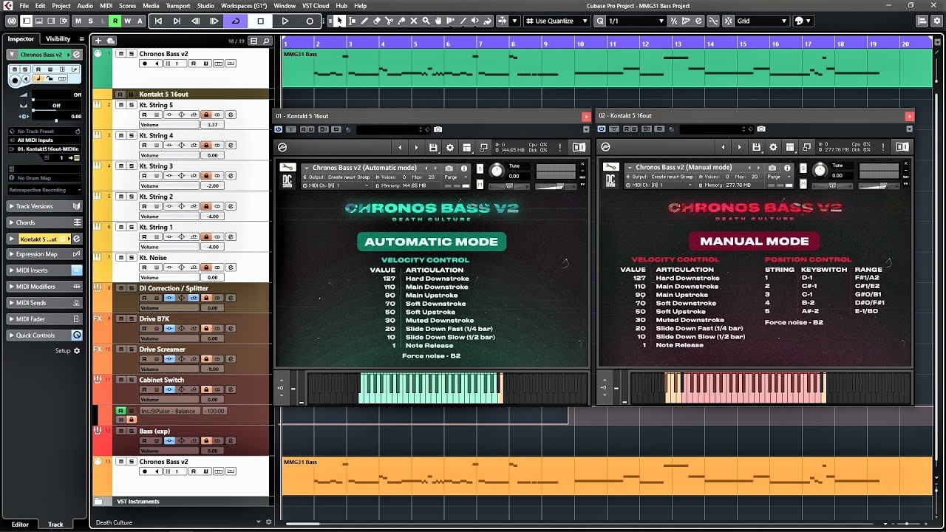Mute the Drive B7K track
Screen dimensions: 946x532
coord(123,319)
